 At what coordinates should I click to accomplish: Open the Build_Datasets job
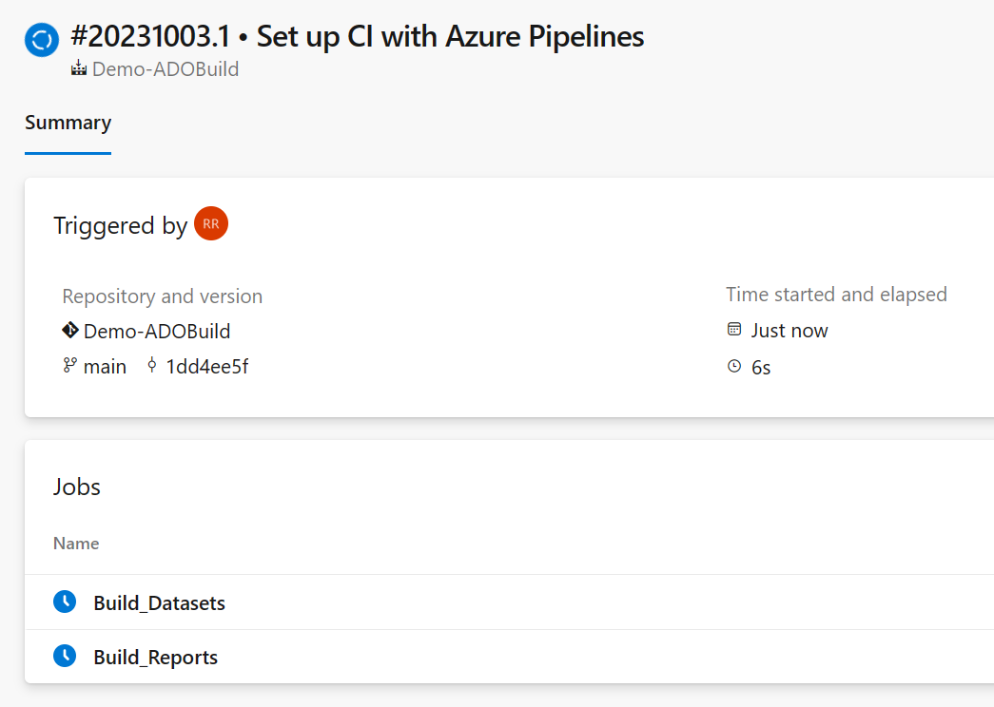tap(159, 602)
